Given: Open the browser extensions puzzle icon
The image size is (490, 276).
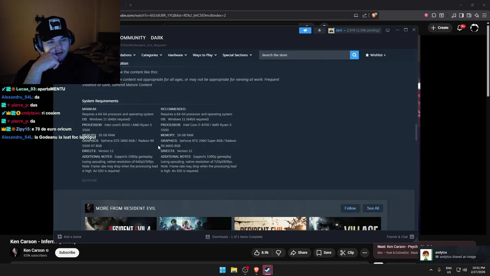Looking at the screenshot, I should click(434, 15).
